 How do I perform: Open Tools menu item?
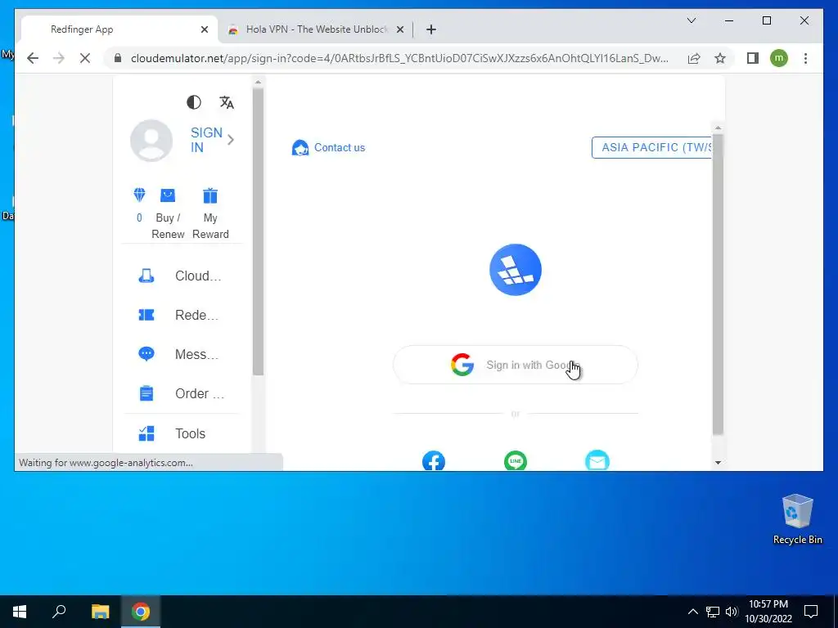pyautogui.click(x=182, y=433)
